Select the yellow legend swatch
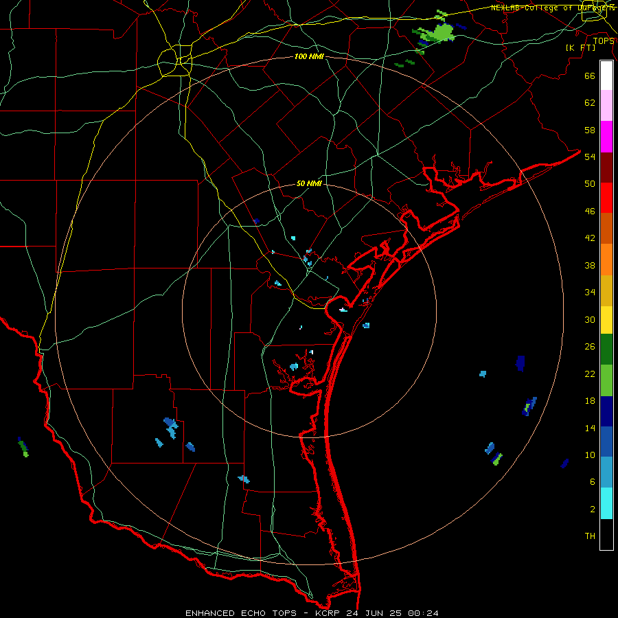Image resolution: width=618 pixels, height=618 pixels. [606, 320]
